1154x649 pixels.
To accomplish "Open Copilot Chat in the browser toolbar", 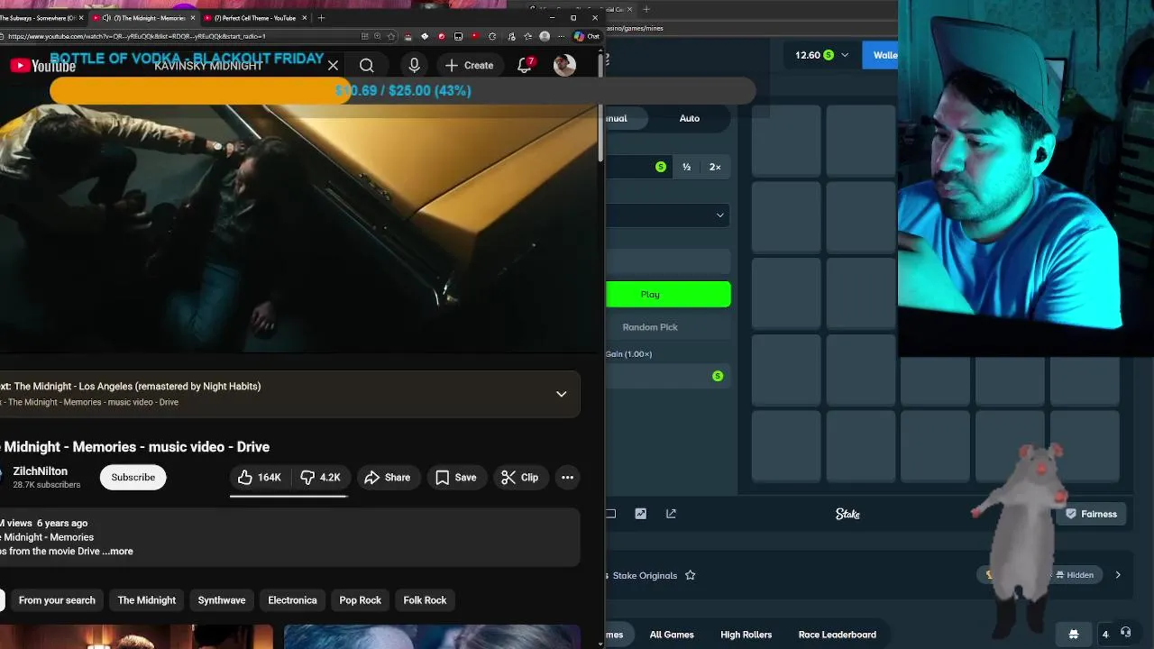I will [x=587, y=36].
